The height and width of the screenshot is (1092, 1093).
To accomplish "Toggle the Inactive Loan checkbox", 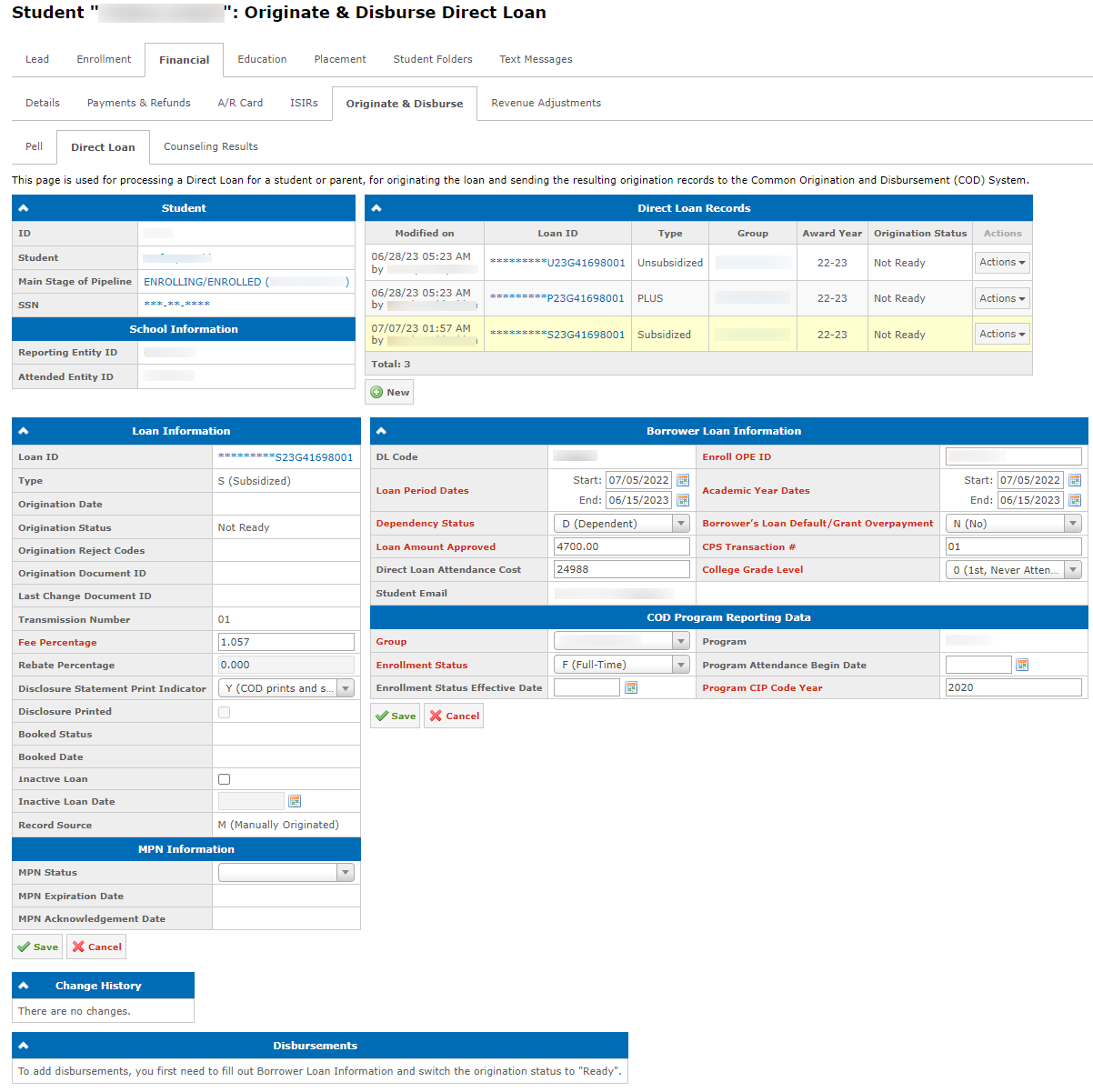I will [x=225, y=779].
